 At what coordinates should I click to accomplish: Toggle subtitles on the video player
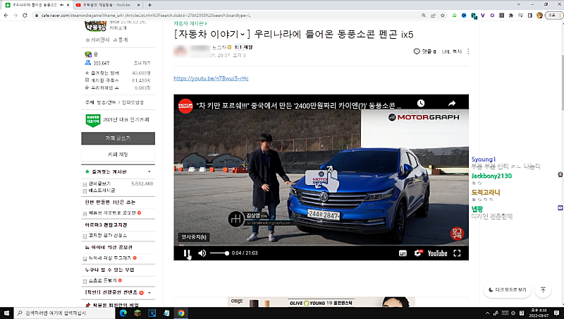point(403,253)
